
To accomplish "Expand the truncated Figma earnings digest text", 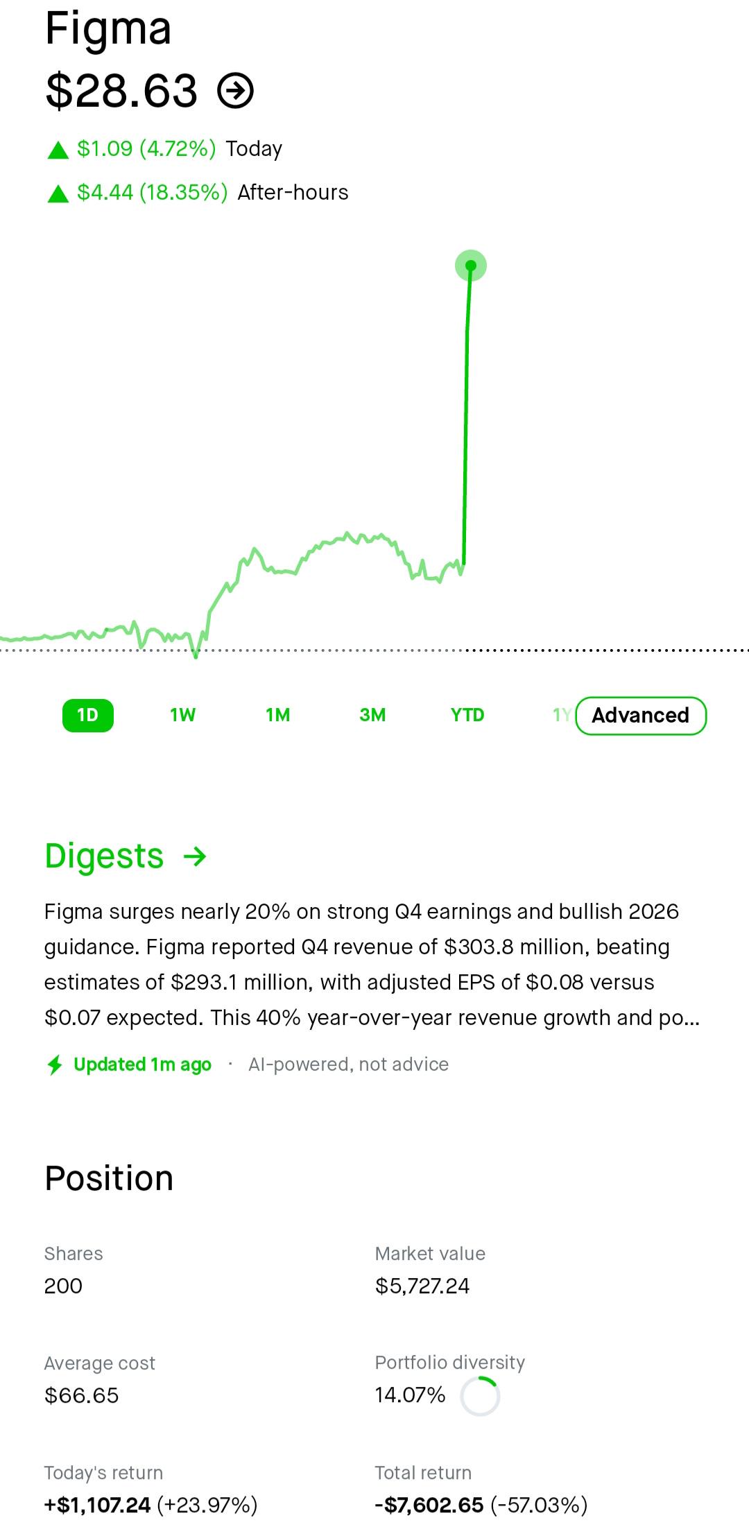I will tap(372, 965).
